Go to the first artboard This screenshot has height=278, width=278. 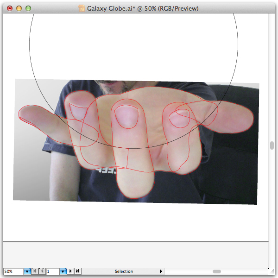[35, 271]
